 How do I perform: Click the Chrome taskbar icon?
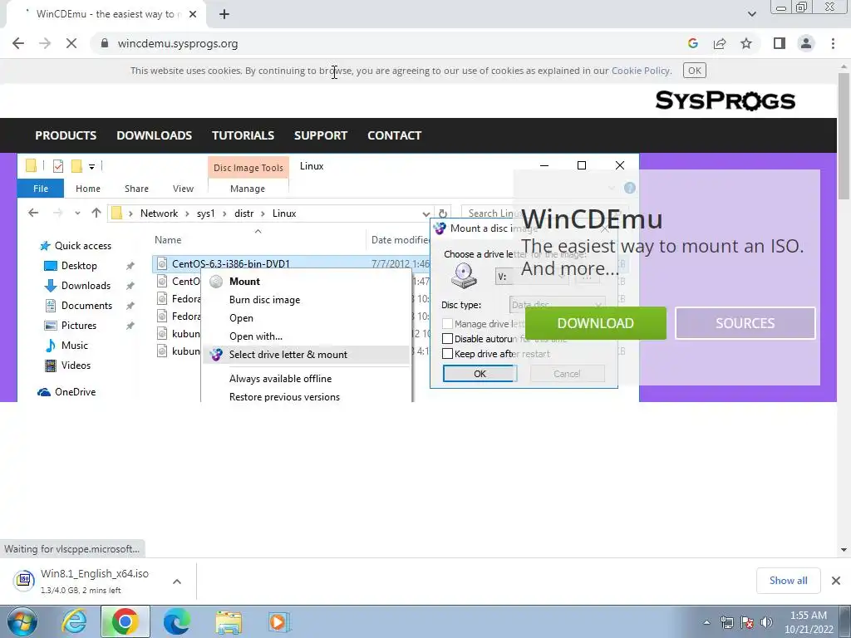(125, 621)
